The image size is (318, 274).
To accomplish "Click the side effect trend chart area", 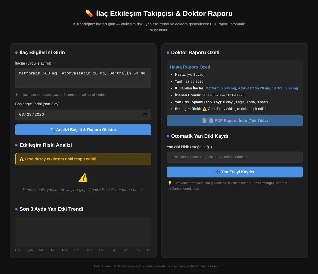I will tap(83, 232).
